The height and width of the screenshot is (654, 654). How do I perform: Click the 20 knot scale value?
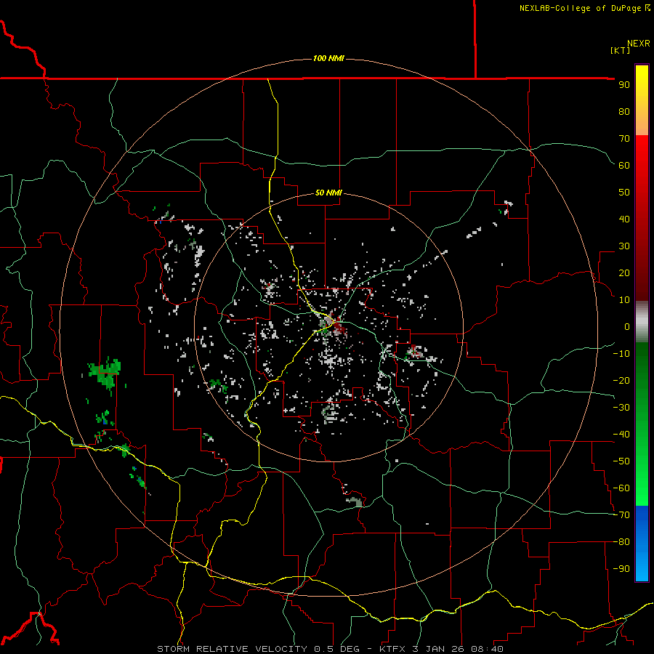point(624,272)
